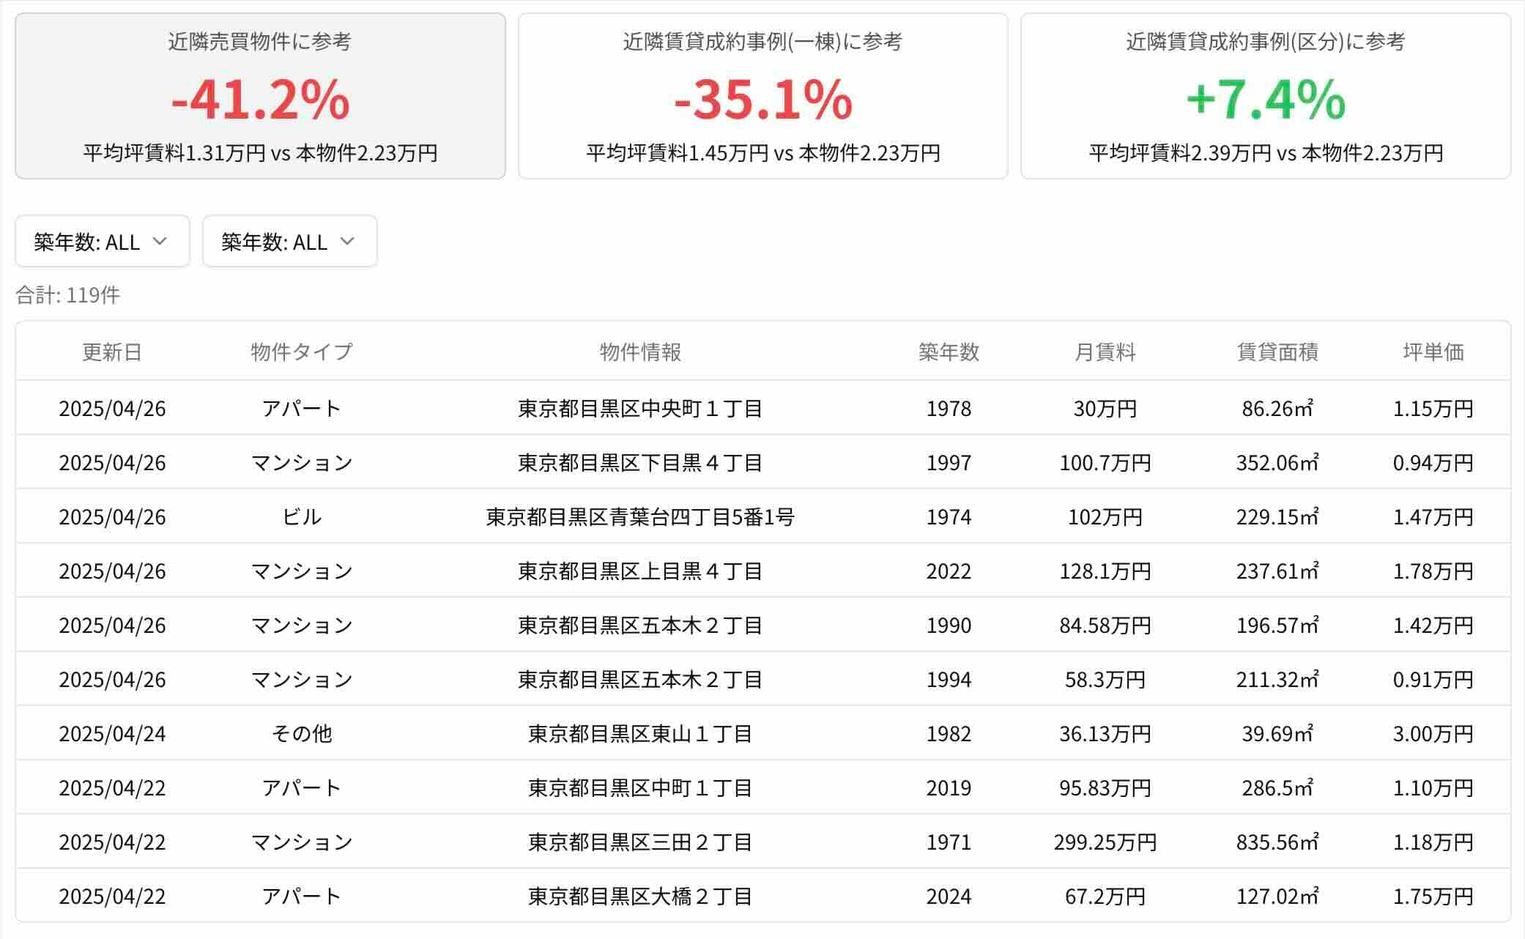Select the 東京都目黒区中央町１丁目 apartment row
This screenshot has height=939, width=1525.
pos(762,409)
